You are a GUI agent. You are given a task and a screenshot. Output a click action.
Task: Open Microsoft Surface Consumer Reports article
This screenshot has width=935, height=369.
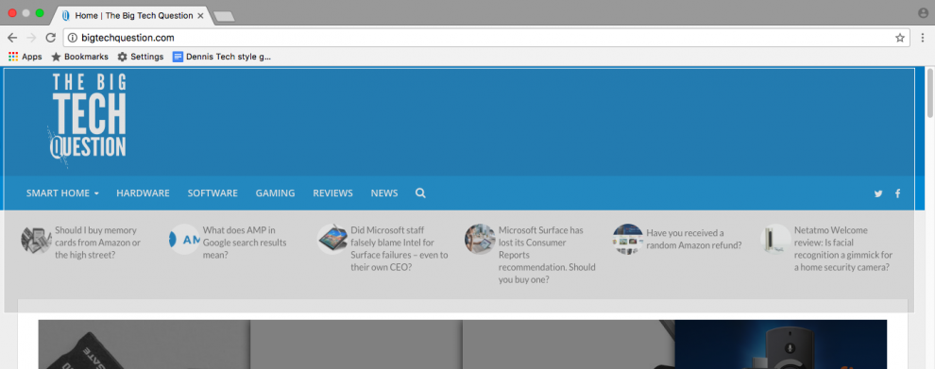pos(547,255)
